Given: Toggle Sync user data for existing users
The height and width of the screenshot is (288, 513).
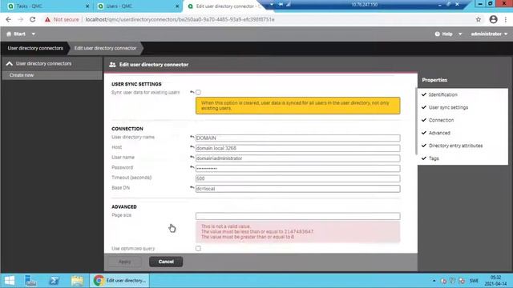Looking at the screenshot, I should point(198,93).
